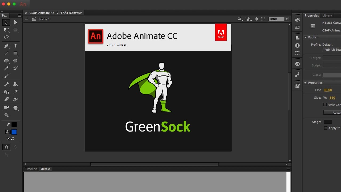Click the Center Stage crosshair icon
This screenshot has height=192, width=341.
click(256, 19)
